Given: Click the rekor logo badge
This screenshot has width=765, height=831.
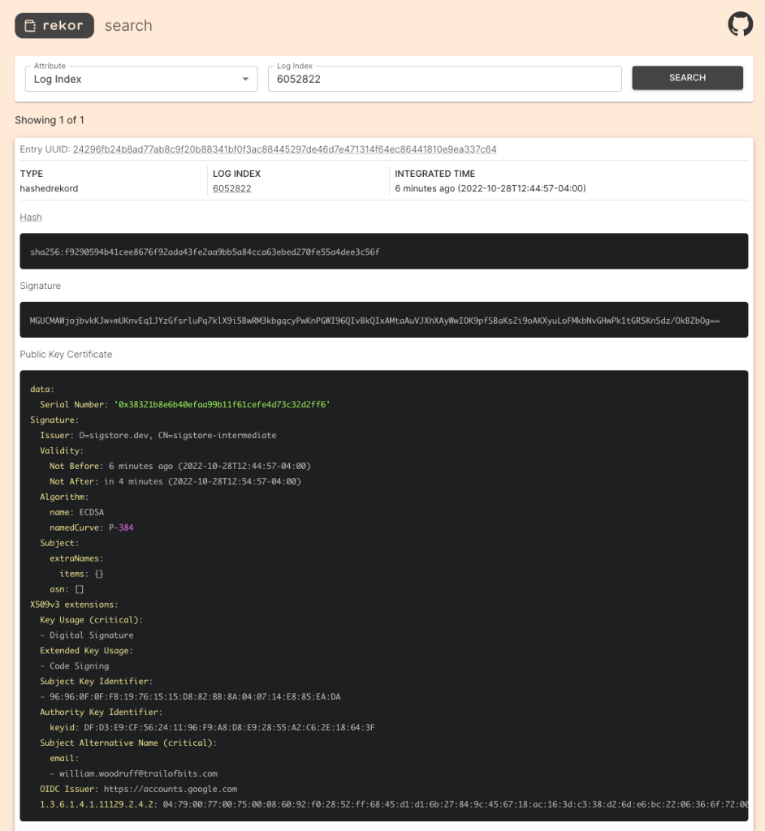Looking at the screenshot, I should click(54, 26).
